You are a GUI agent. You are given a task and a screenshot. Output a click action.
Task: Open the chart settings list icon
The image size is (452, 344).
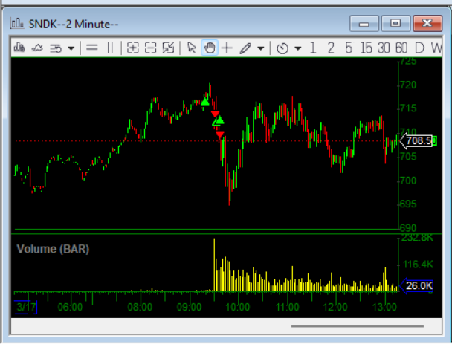click(55, 48)
